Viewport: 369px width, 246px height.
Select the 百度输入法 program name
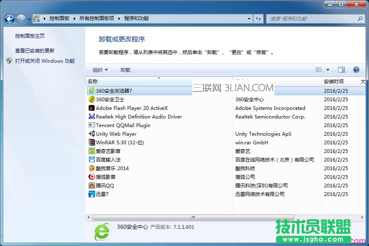coord(108,160)
